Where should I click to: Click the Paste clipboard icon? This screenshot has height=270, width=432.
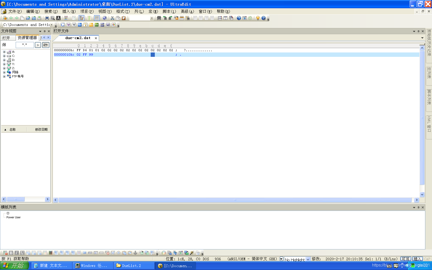pyautogui.click(x=124, y=18)
